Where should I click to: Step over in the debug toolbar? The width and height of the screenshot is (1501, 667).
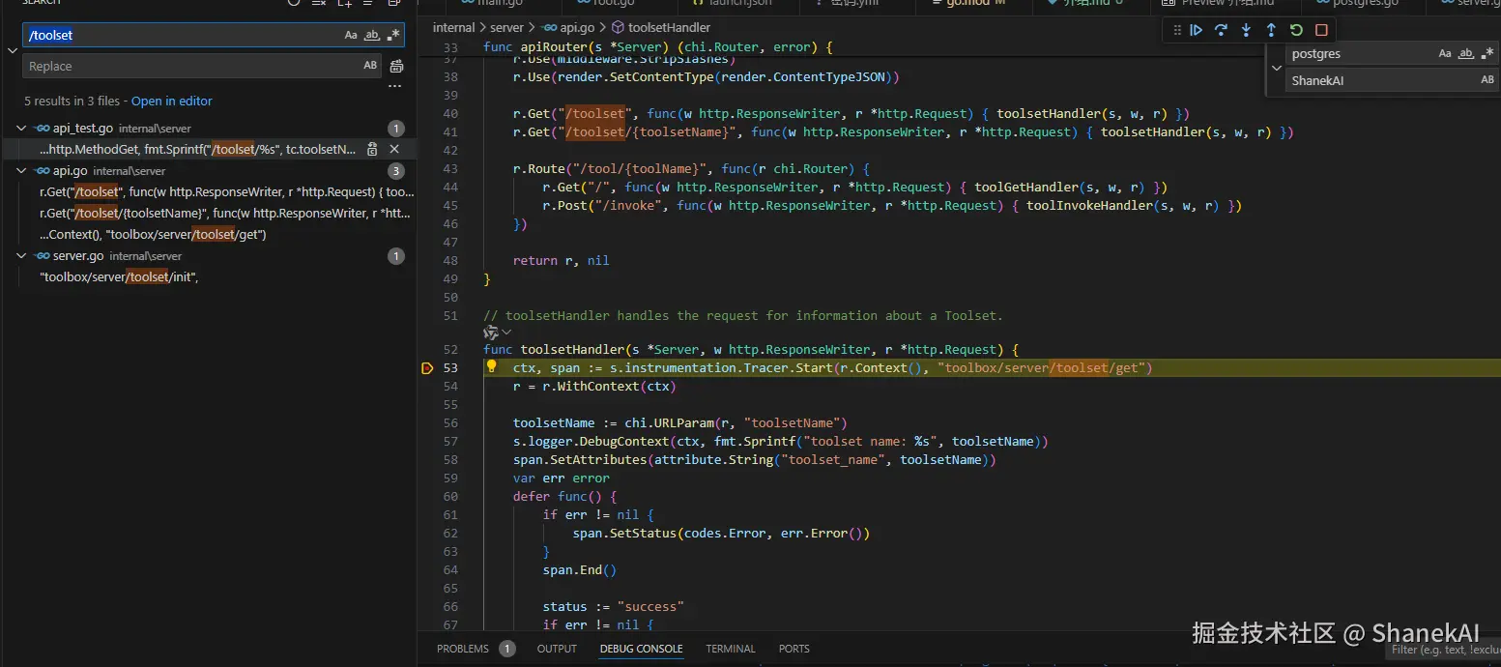1222,30
